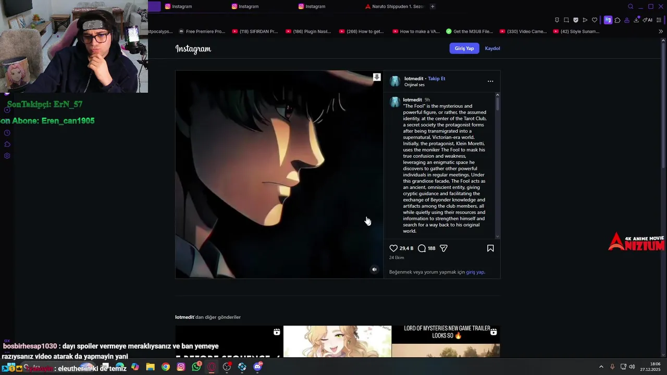Screen dimensions: 667x375
Task: Click the caption scrollbar down arrow
Action: pyautogui.click(x=498, y=236)
